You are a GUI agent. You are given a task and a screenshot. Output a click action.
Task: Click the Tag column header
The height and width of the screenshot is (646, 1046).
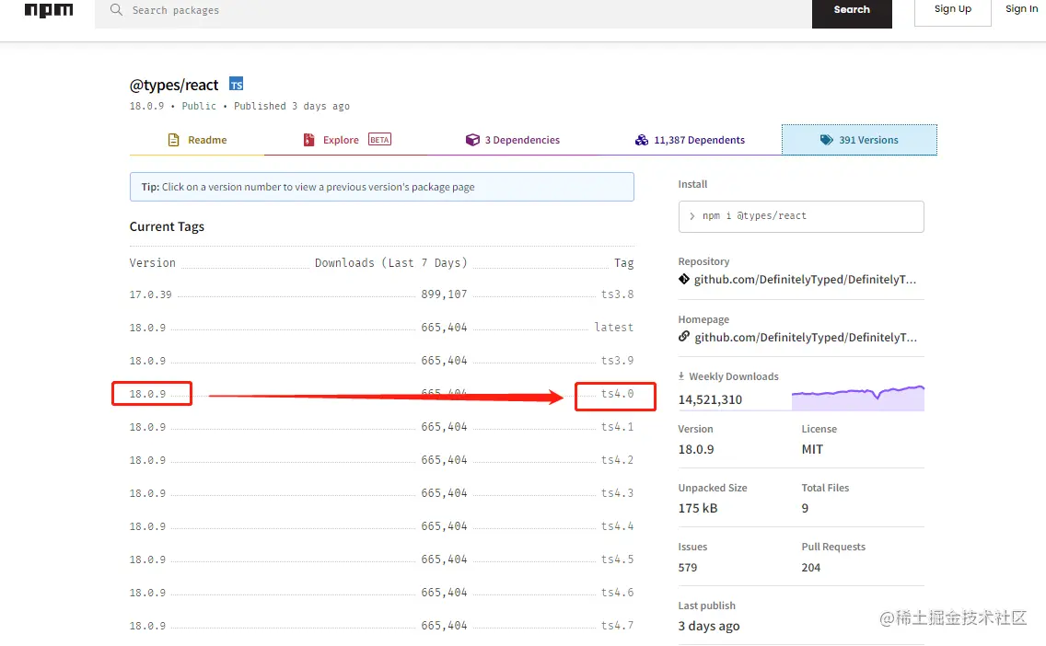click(623, 263)
